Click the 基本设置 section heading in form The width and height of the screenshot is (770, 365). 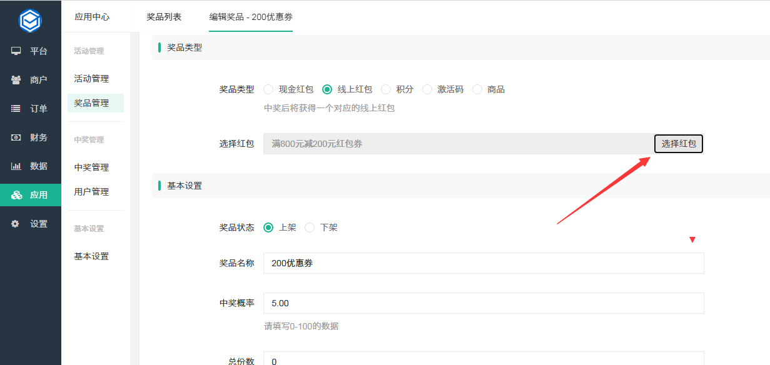pos(185,186)
